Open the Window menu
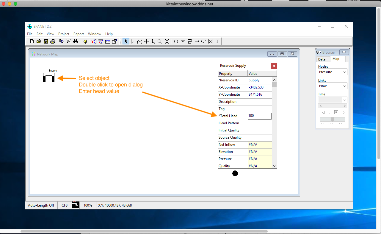Screen dimensions: 381x234 tap(95, 34)
